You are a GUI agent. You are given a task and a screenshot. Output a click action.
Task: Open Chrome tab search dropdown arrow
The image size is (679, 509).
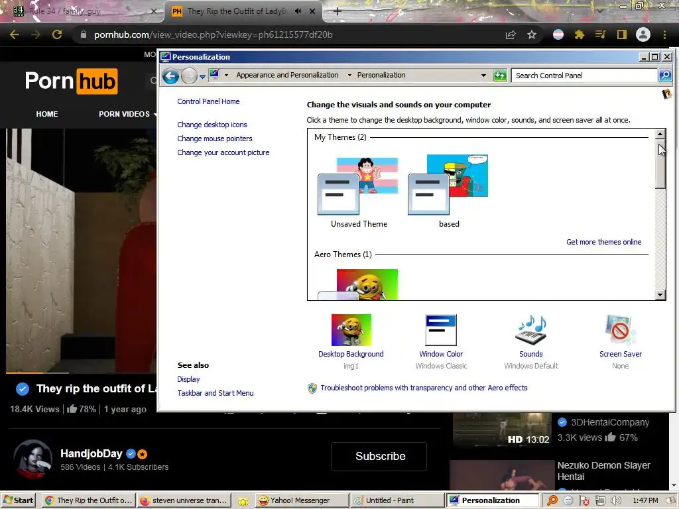tap(599, 11)
